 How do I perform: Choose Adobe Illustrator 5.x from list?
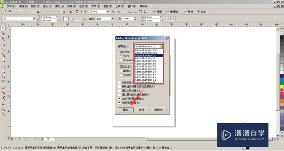(x=149, y=72)
